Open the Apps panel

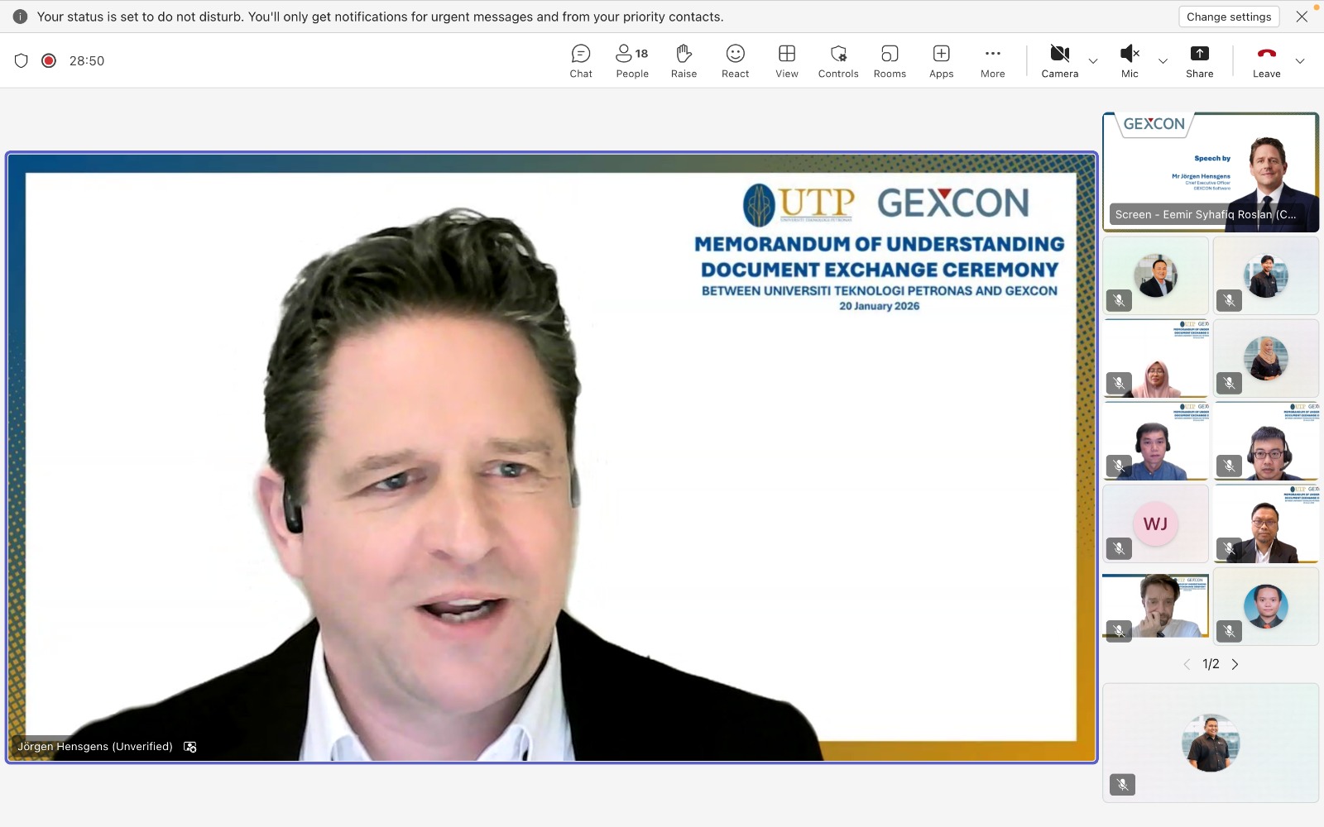click(941, 61)
